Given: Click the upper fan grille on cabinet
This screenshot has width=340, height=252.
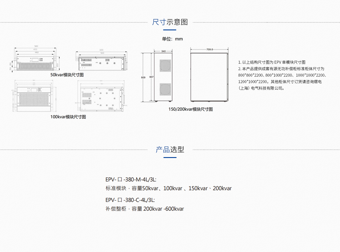Looking at the screenshot, I should [165, 65].
